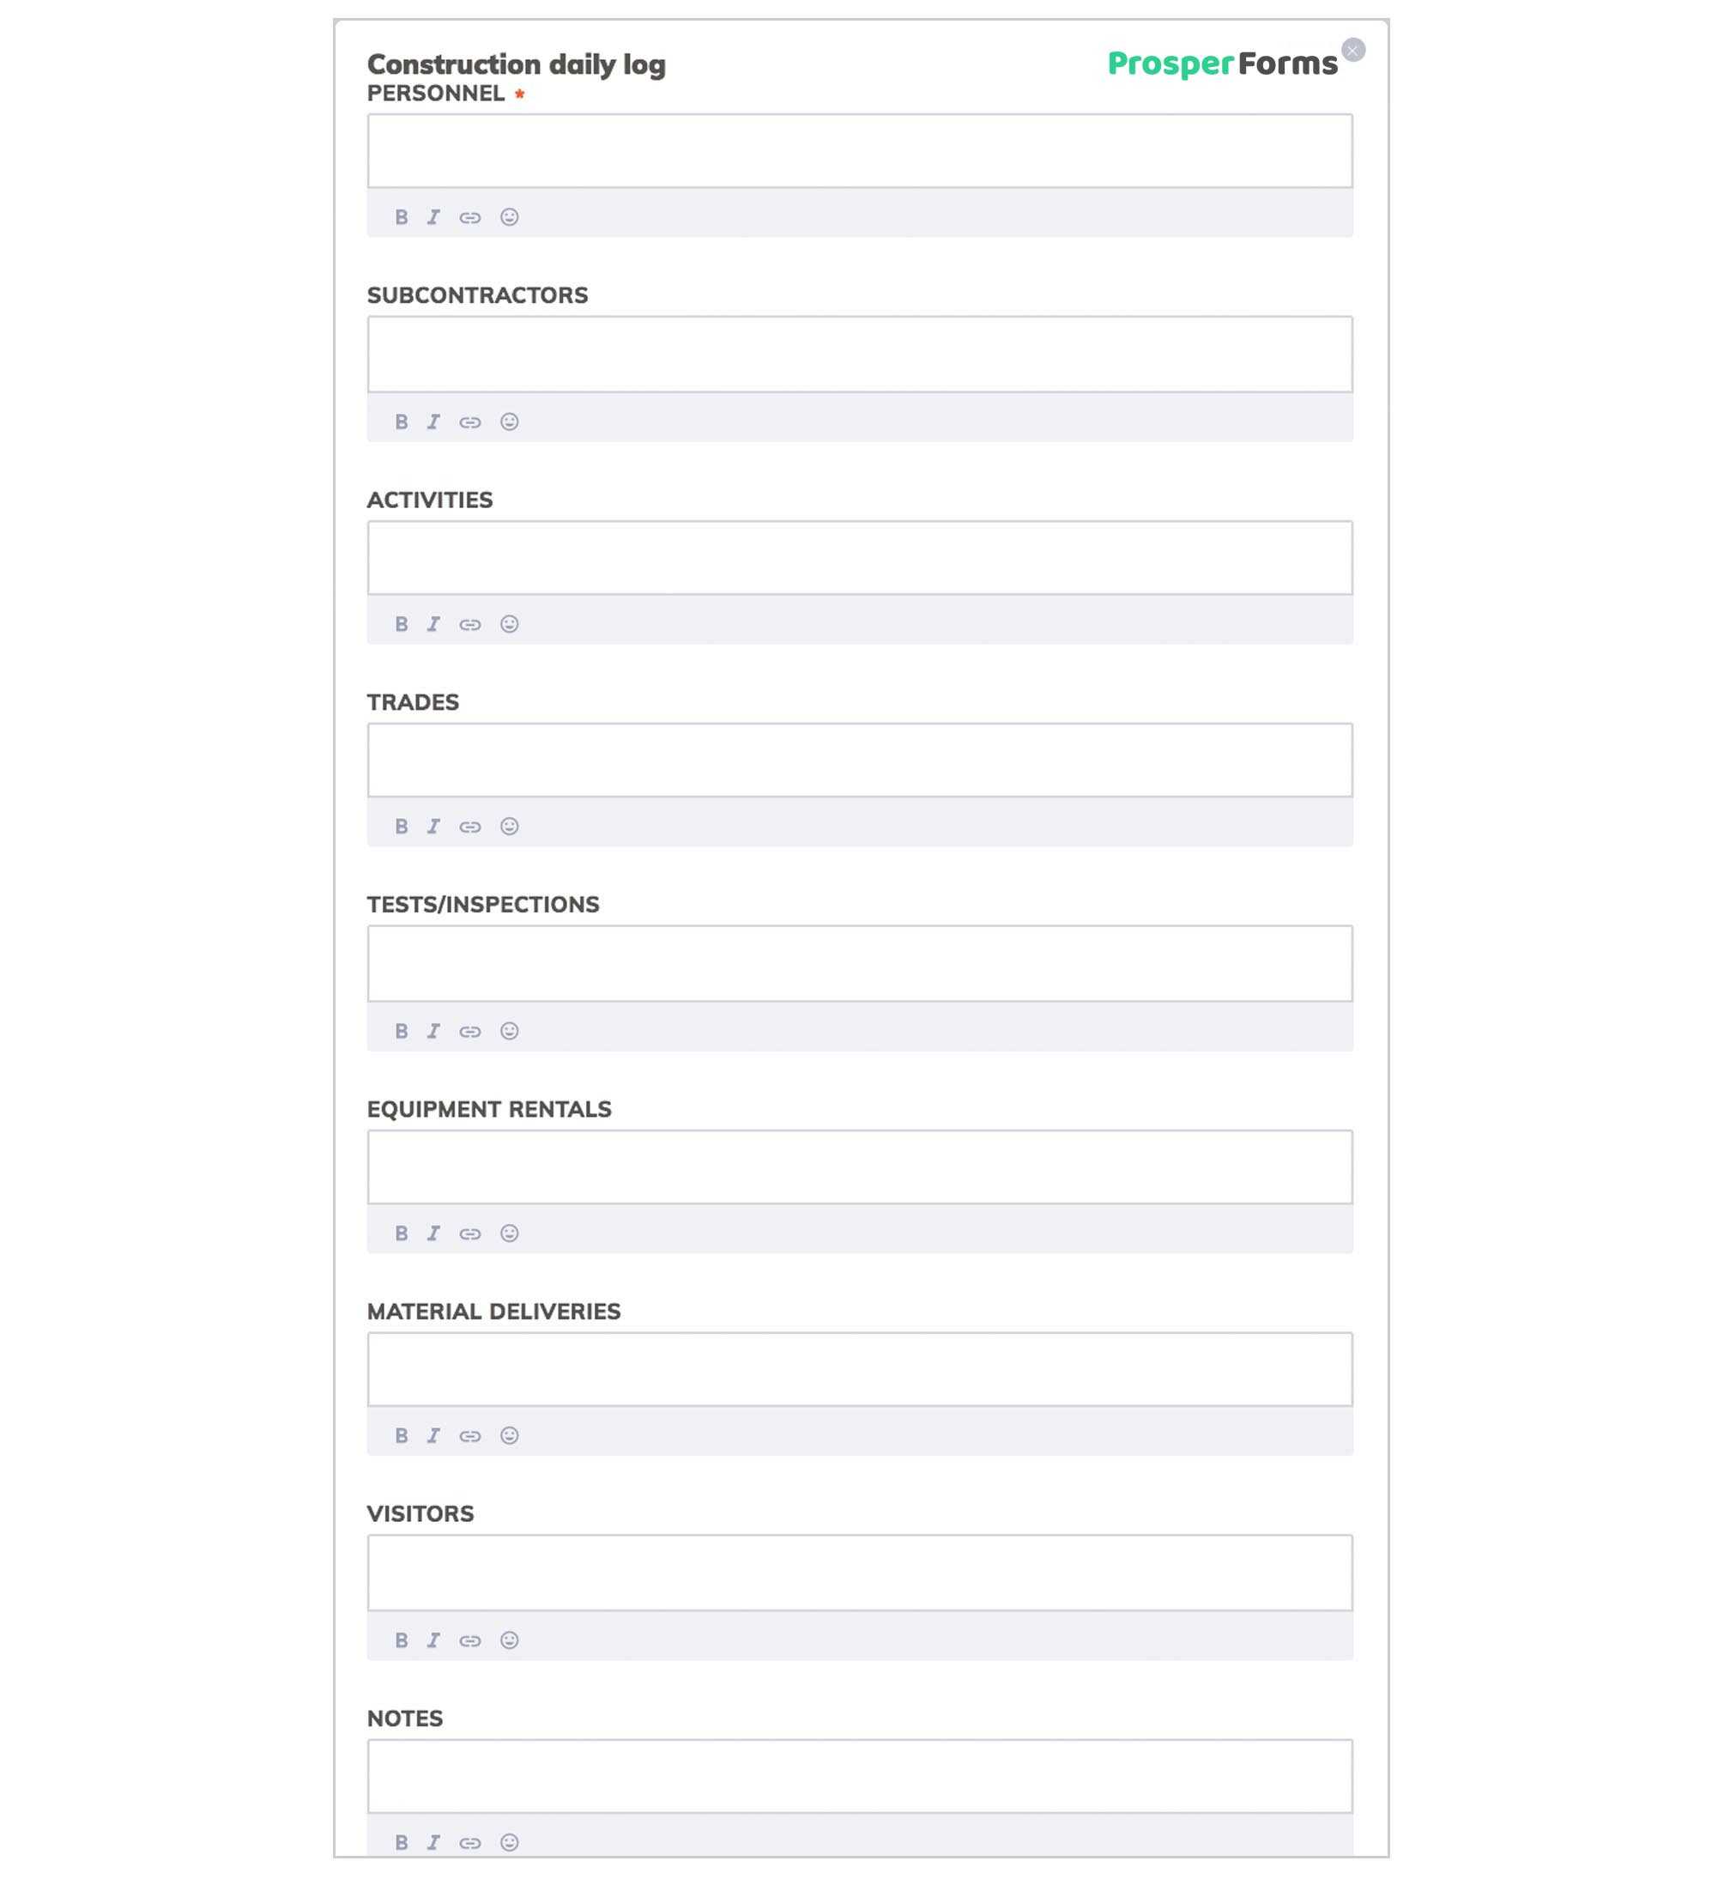This screenshot has height=1879, width=1724.
Task: Click the Italic icon in NOTES field
Action: point(433,1841)
